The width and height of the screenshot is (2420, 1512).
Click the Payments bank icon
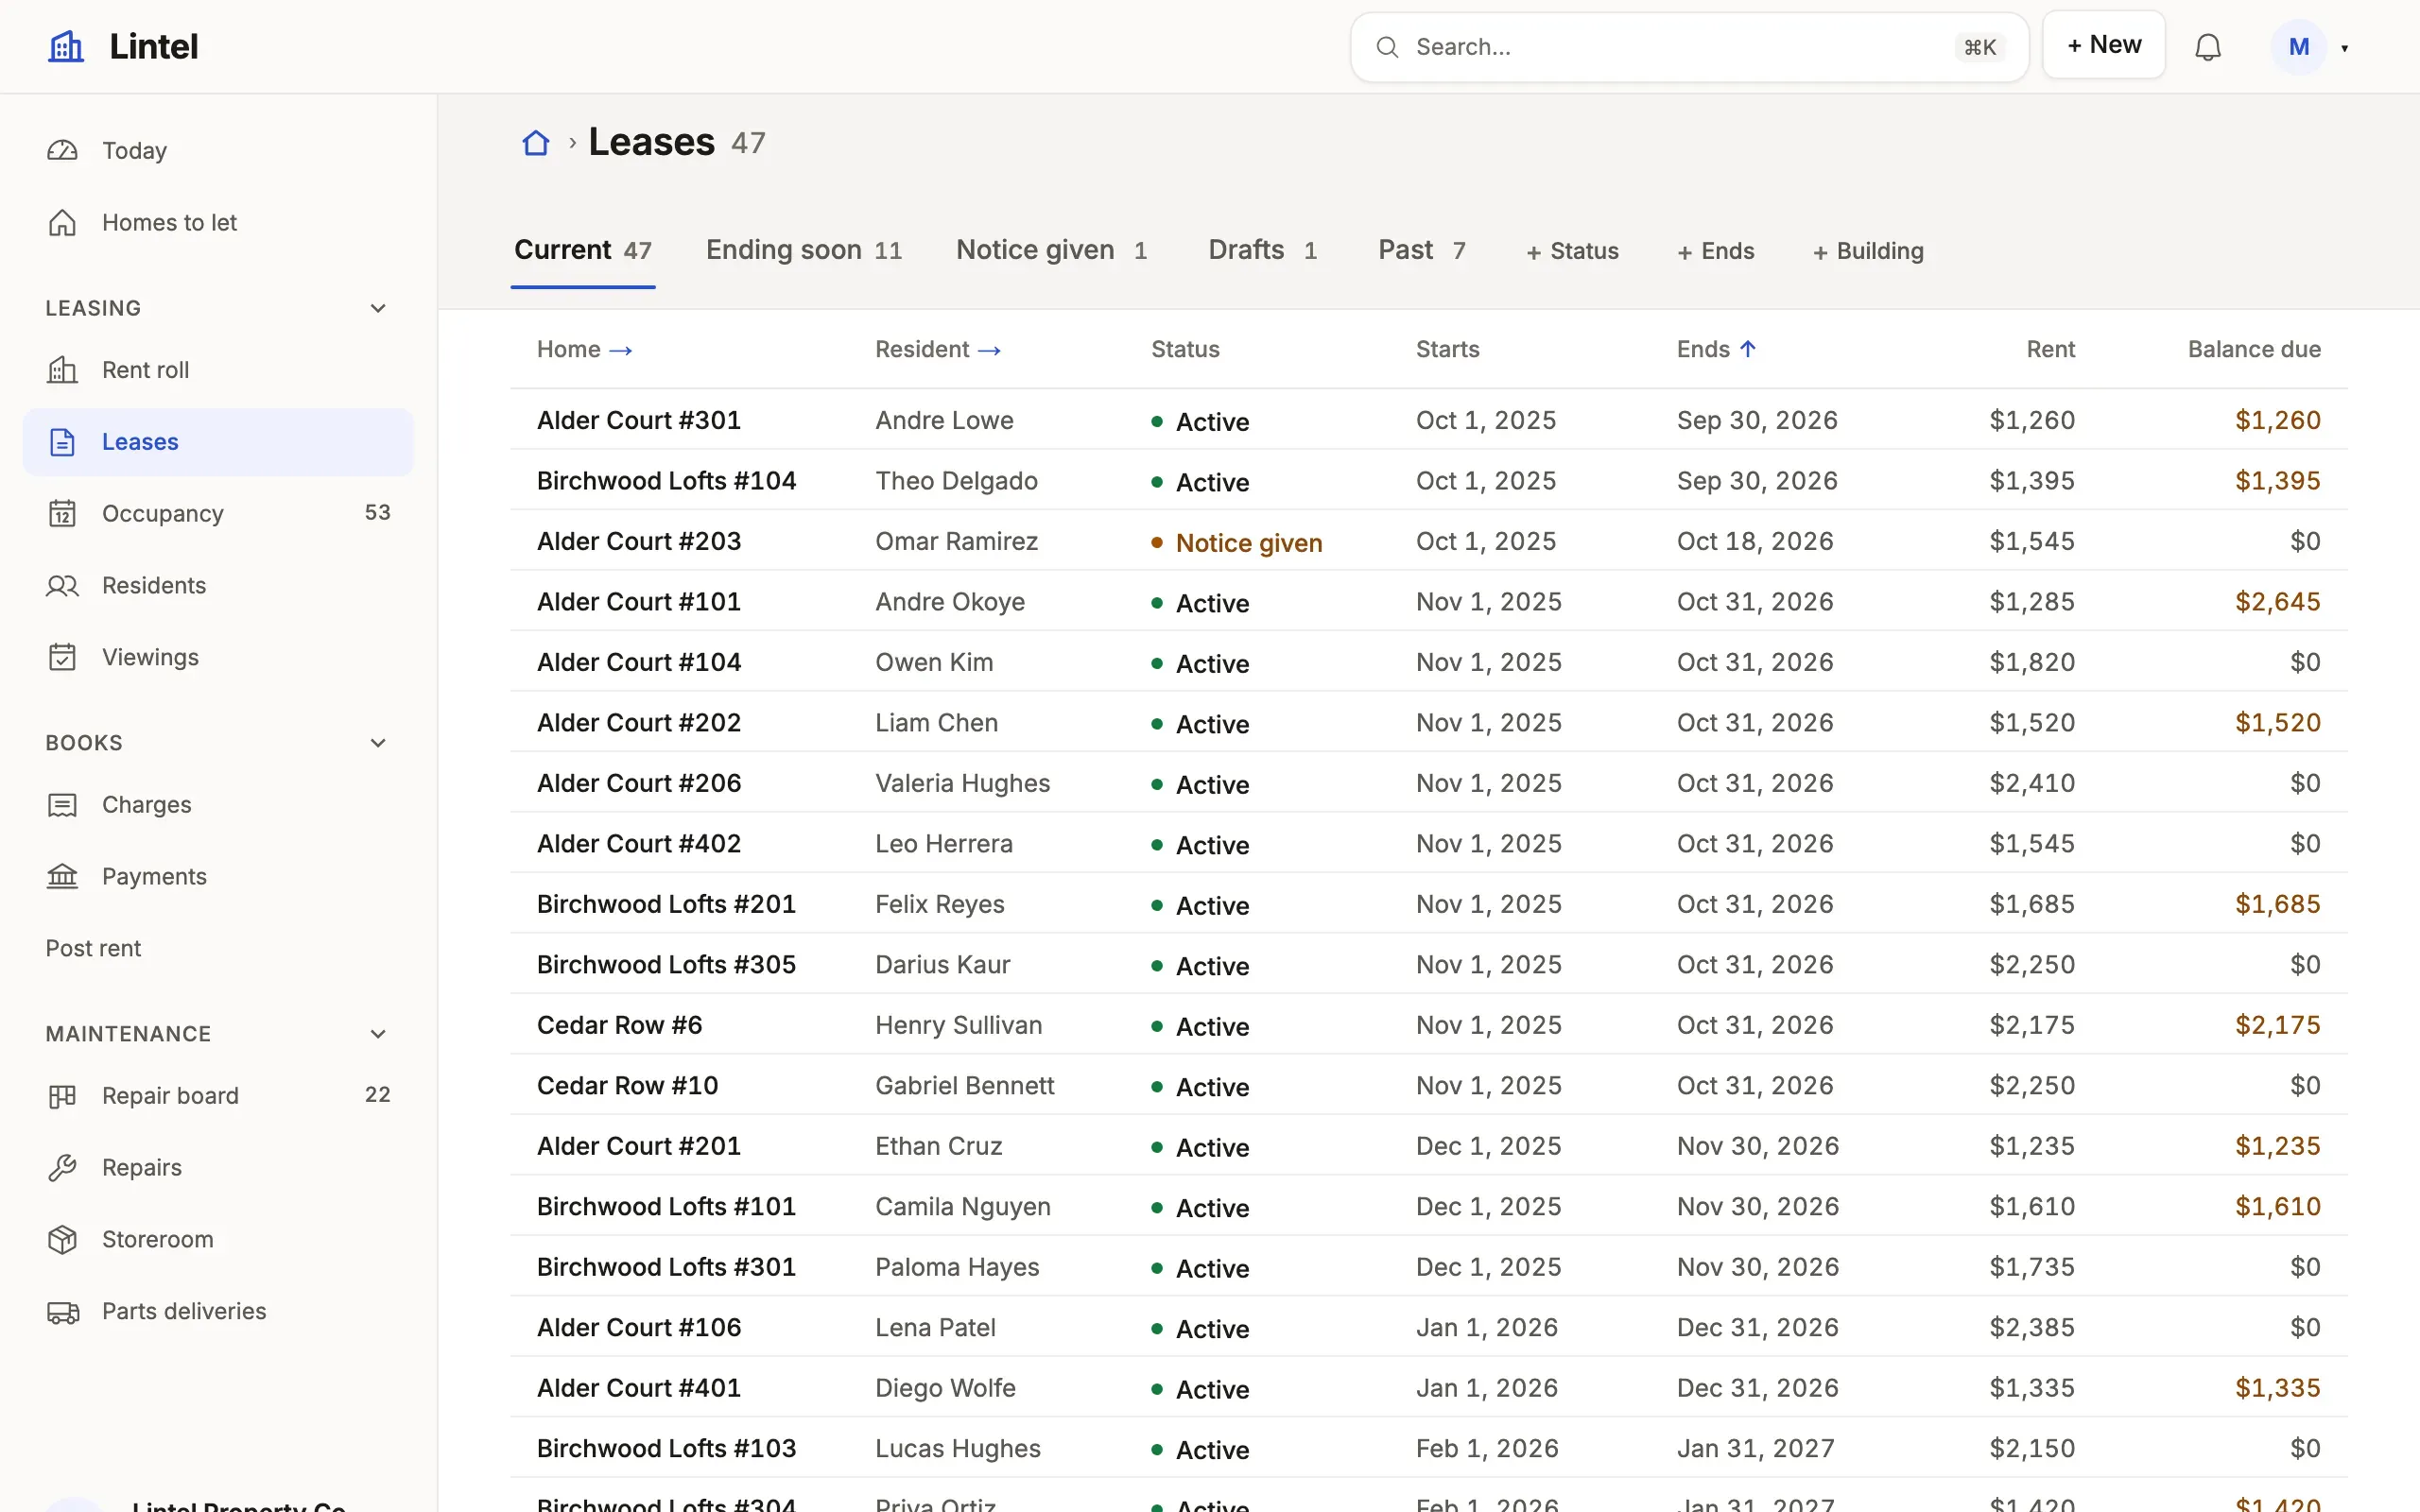tap(62, 877)
